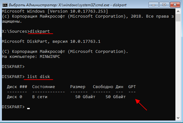Click the empty DISKPART> prompt above list disk

coord(13,67)
